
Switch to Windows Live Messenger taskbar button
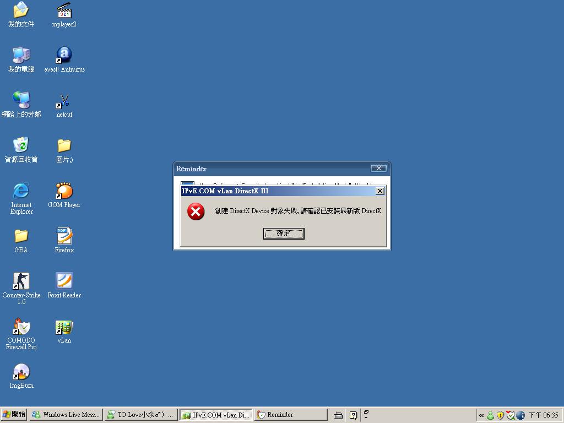pyautogui.click(x=66, y=415)
